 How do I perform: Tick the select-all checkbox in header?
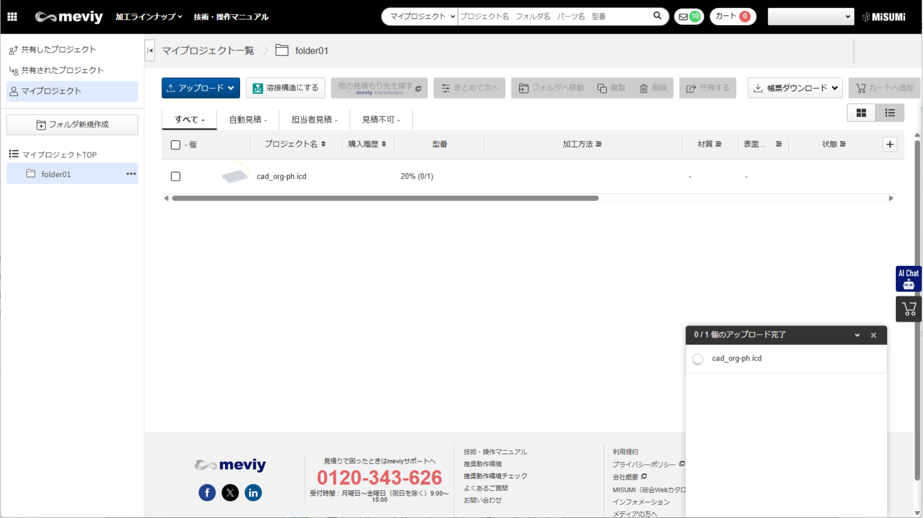[175, 145]
